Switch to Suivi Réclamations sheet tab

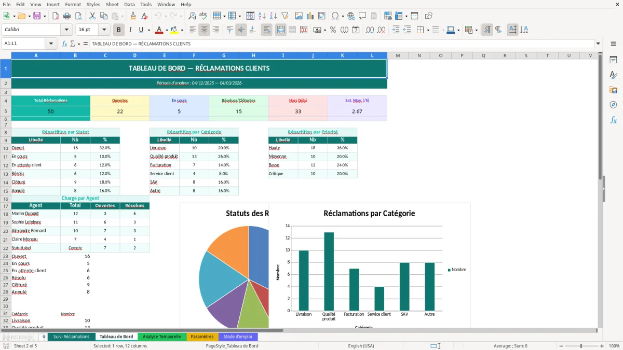pos(71,337)
